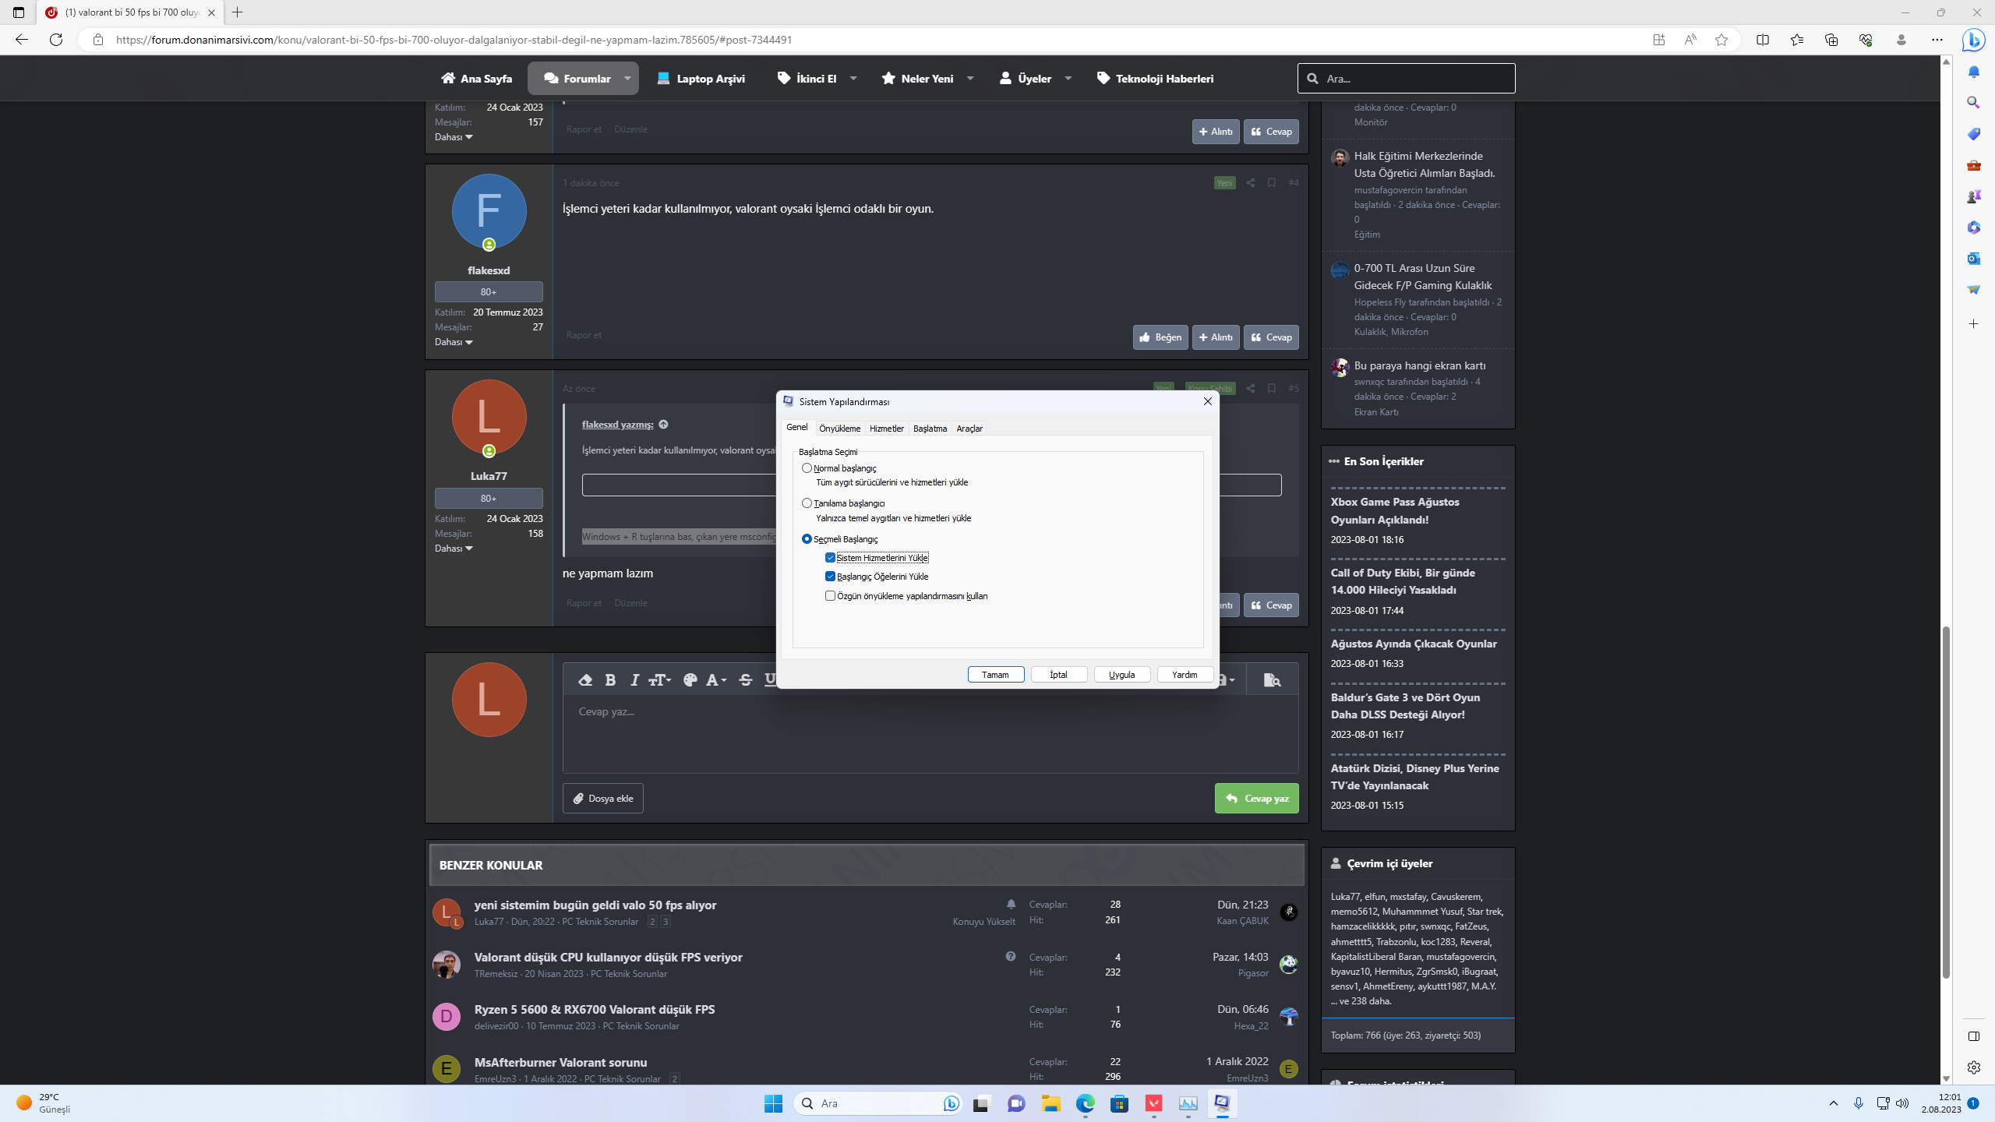Switch to Araçlar tab
This screenshot has height=1122, width=1995.
click(969, 429)
